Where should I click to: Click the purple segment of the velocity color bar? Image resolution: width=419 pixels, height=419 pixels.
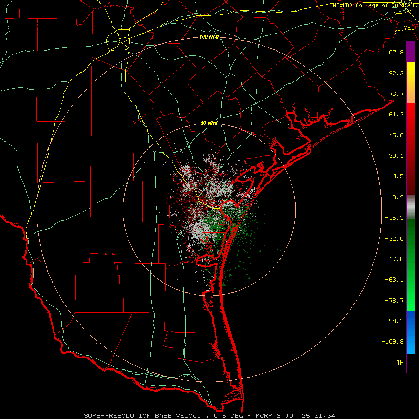pyautogui.click(x=411, y=52)
